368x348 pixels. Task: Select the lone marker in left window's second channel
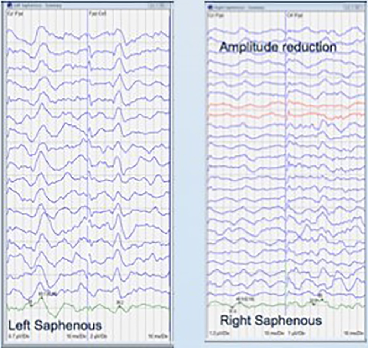119,306
